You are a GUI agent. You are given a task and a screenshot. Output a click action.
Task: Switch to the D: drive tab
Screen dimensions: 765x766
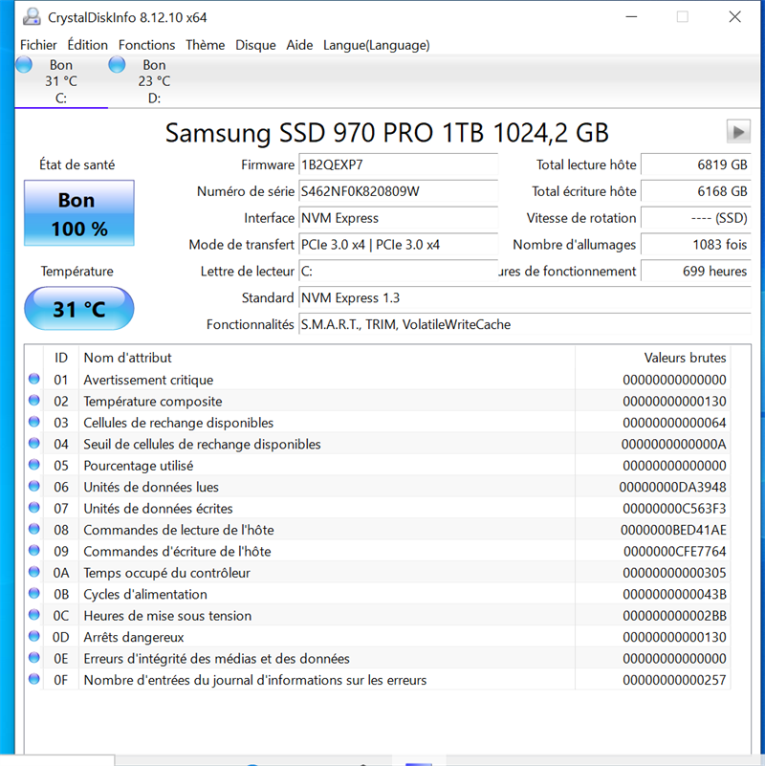click(154, 81)
